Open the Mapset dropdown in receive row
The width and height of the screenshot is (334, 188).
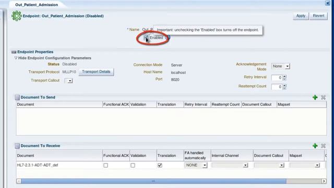(x=305, y=165)
